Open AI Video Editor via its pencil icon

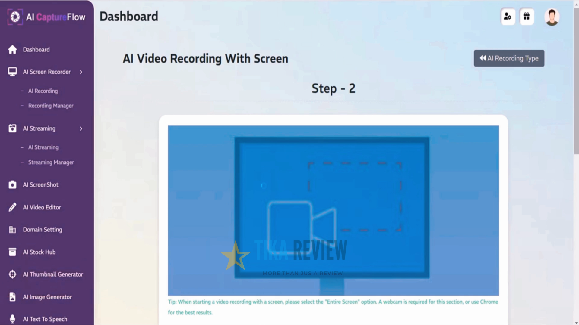tap(12, 207)
